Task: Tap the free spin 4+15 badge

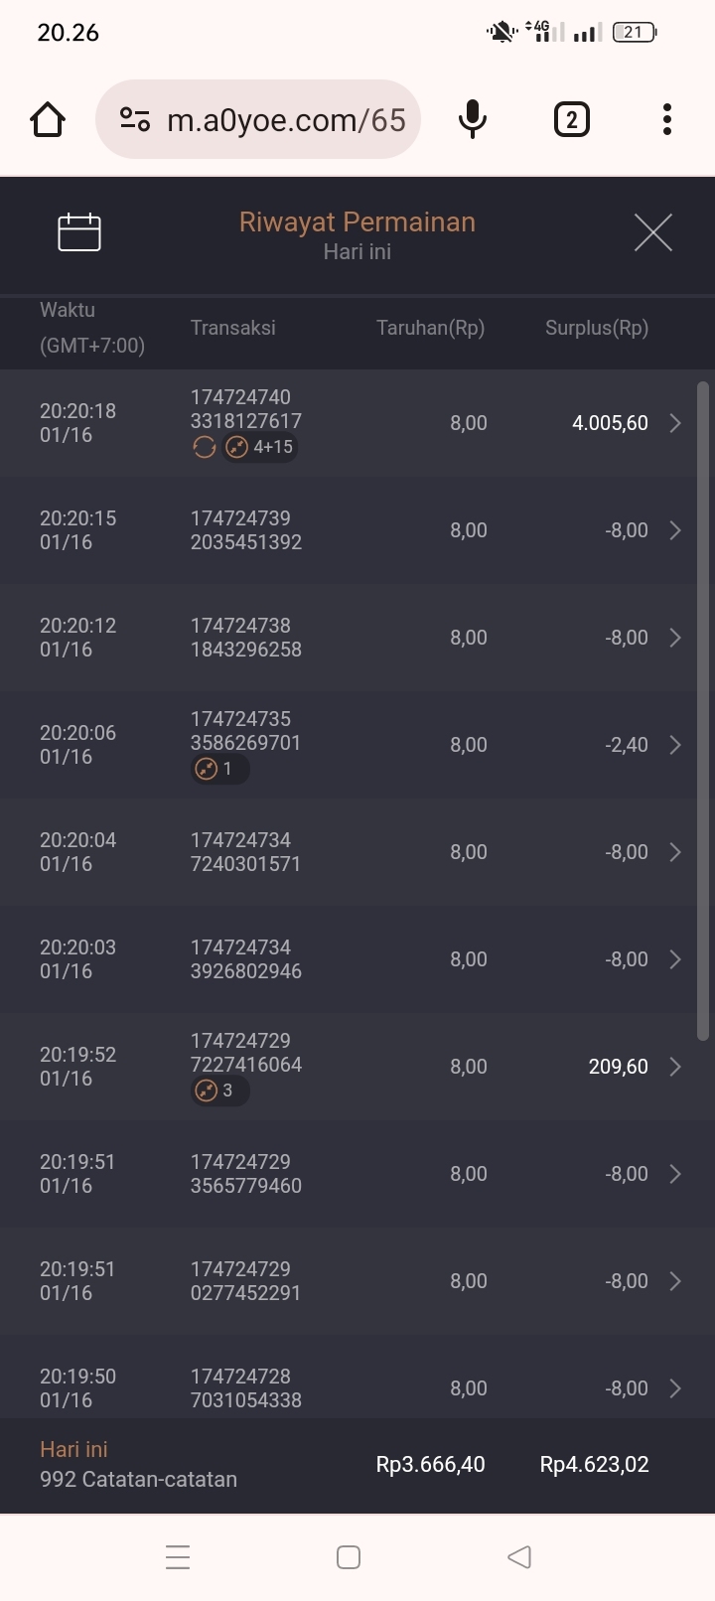Action: (260, 447)
